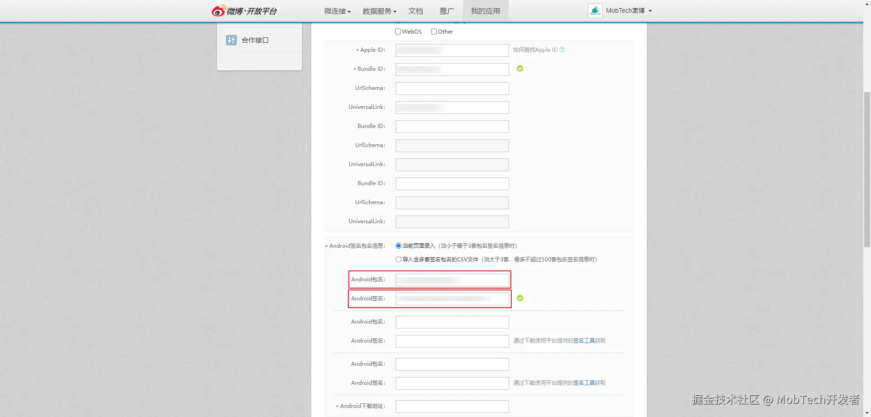The height and width of the screenshot is (417, 871).
Task: Click the Apple ID help question-mark icon
Action: click(x=562, y=49)
